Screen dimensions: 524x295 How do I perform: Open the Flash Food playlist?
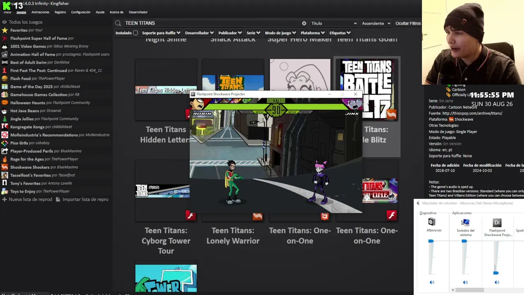click(38, 79)
